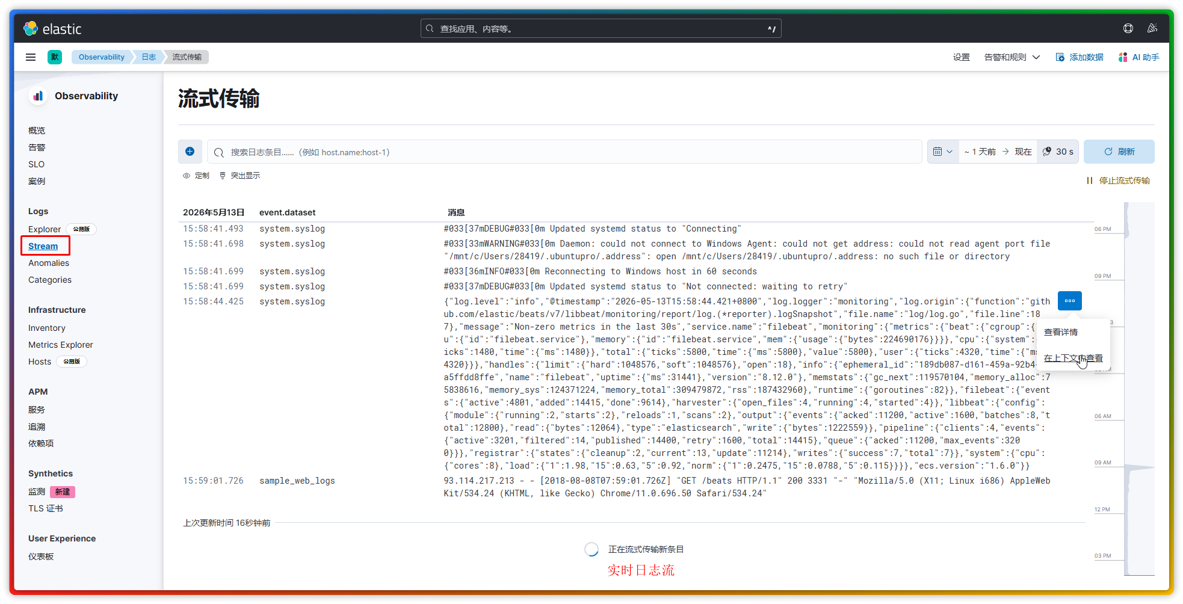The image size is (1183, 604).
Task: Open Categories in the sidebar
Action: tap(50, 280)
